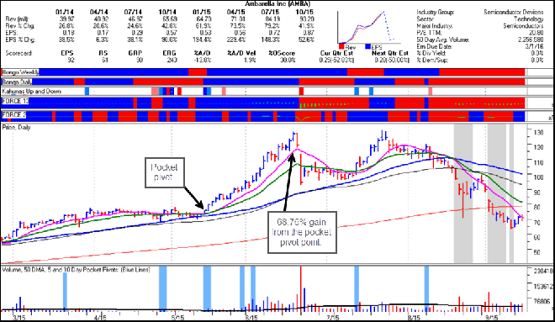
Task: Click the % Dem/Sup label
Action: point(432,61)
